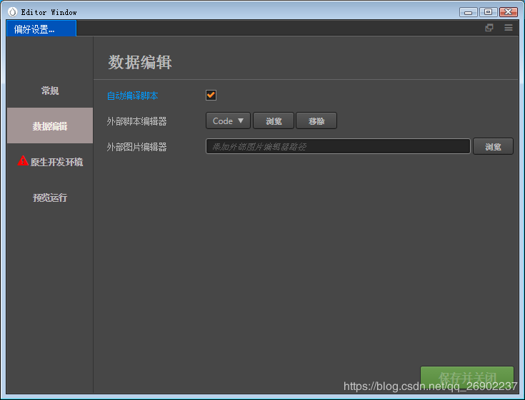The height and width of the screenshot is (400, 525).
Task: Click 浏览 beside image editor path field
Action: pos(493,146)
